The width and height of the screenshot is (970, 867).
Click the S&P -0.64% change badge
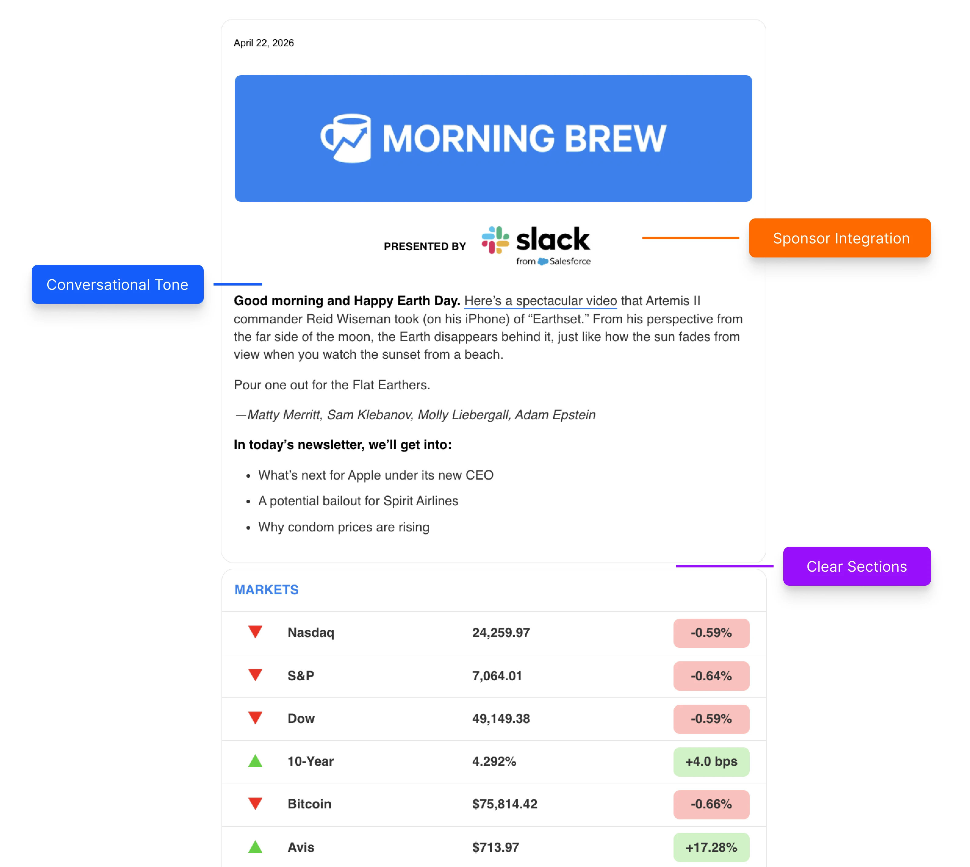(711, 676)
